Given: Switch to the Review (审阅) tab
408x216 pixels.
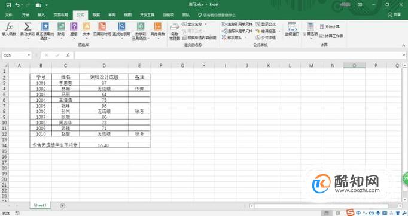Looking at the screenshot, I should coord(112,15).
